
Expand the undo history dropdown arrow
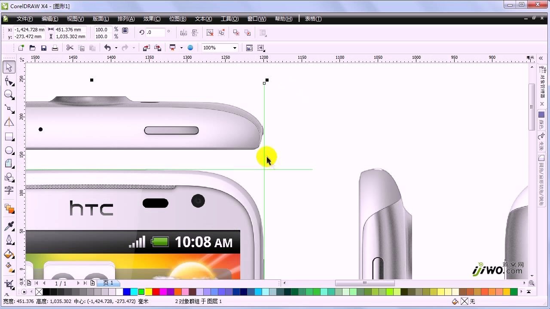point(116,48)
